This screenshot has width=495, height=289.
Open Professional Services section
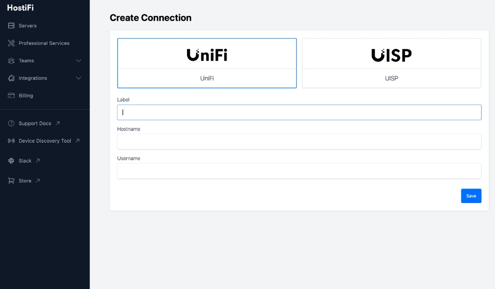pos(44,43)
